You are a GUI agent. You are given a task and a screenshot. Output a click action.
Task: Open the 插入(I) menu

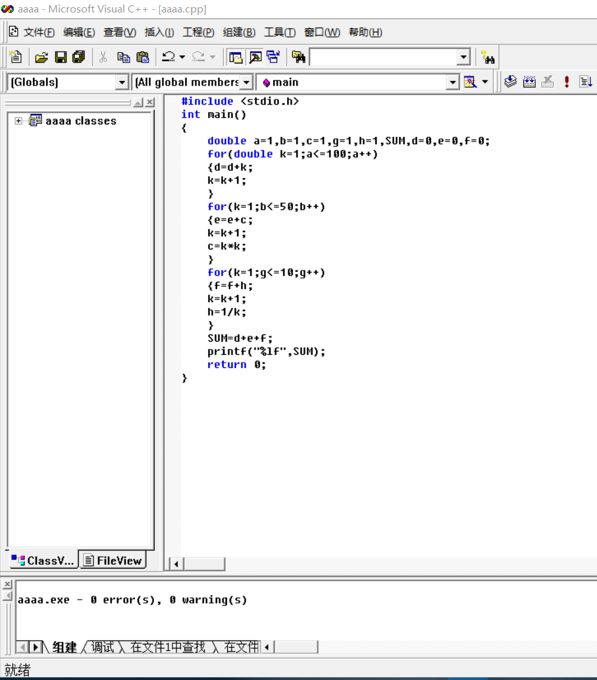[159, 32]
